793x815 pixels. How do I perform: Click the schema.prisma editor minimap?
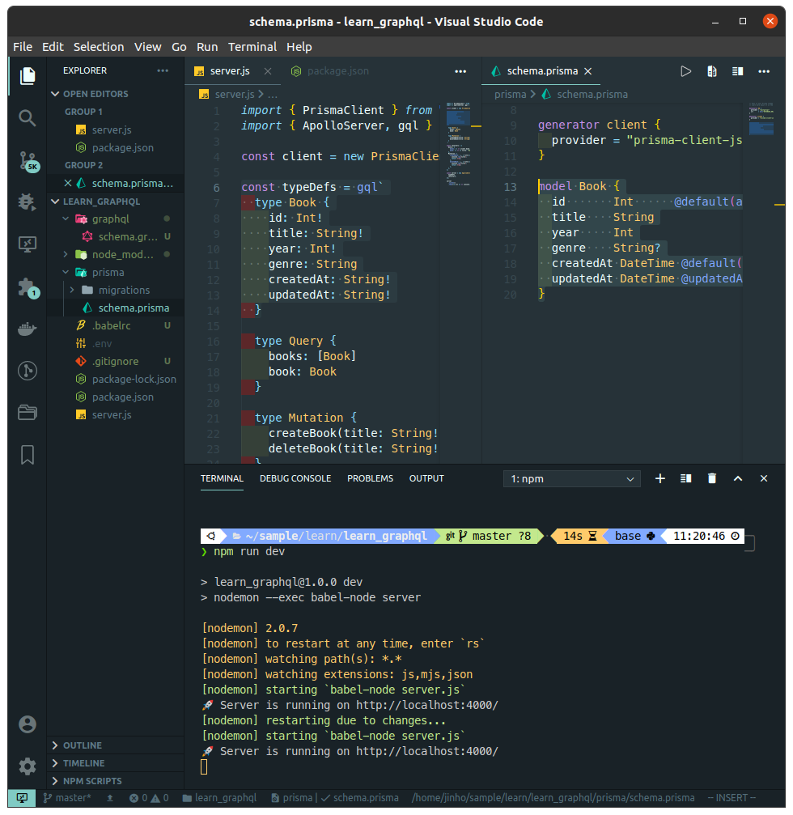coord(761,119)
